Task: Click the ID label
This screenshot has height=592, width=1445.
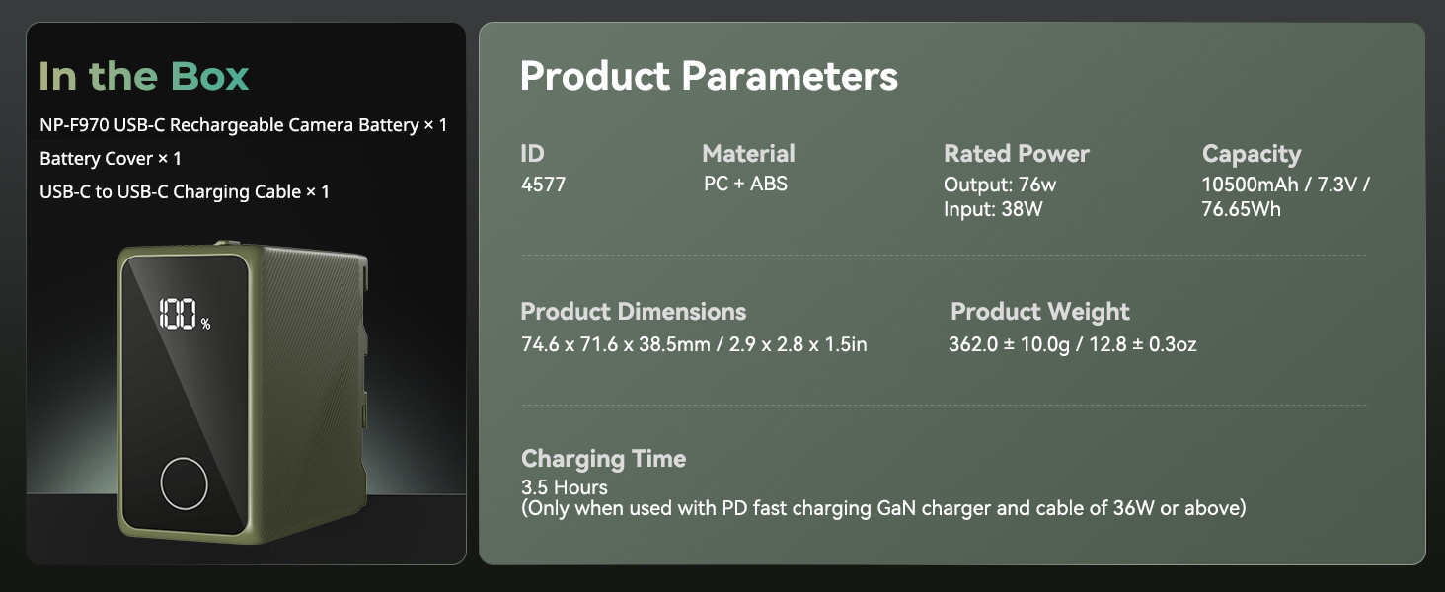Action: pyautogui.click(x=532, y=154)
